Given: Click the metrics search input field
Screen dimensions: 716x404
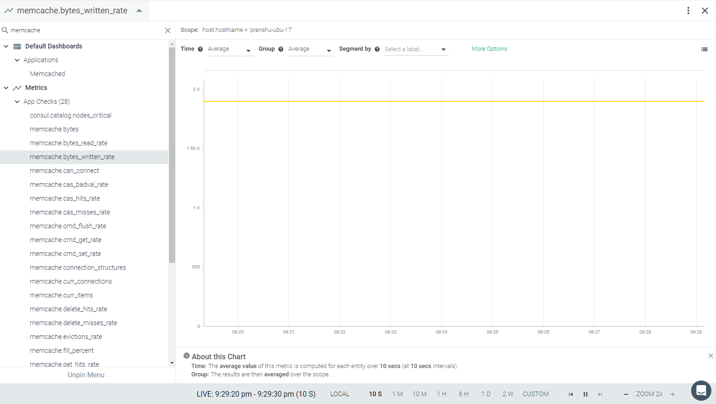Looking at the screenshot, I should pyautogui.click(x=86, y=30).
